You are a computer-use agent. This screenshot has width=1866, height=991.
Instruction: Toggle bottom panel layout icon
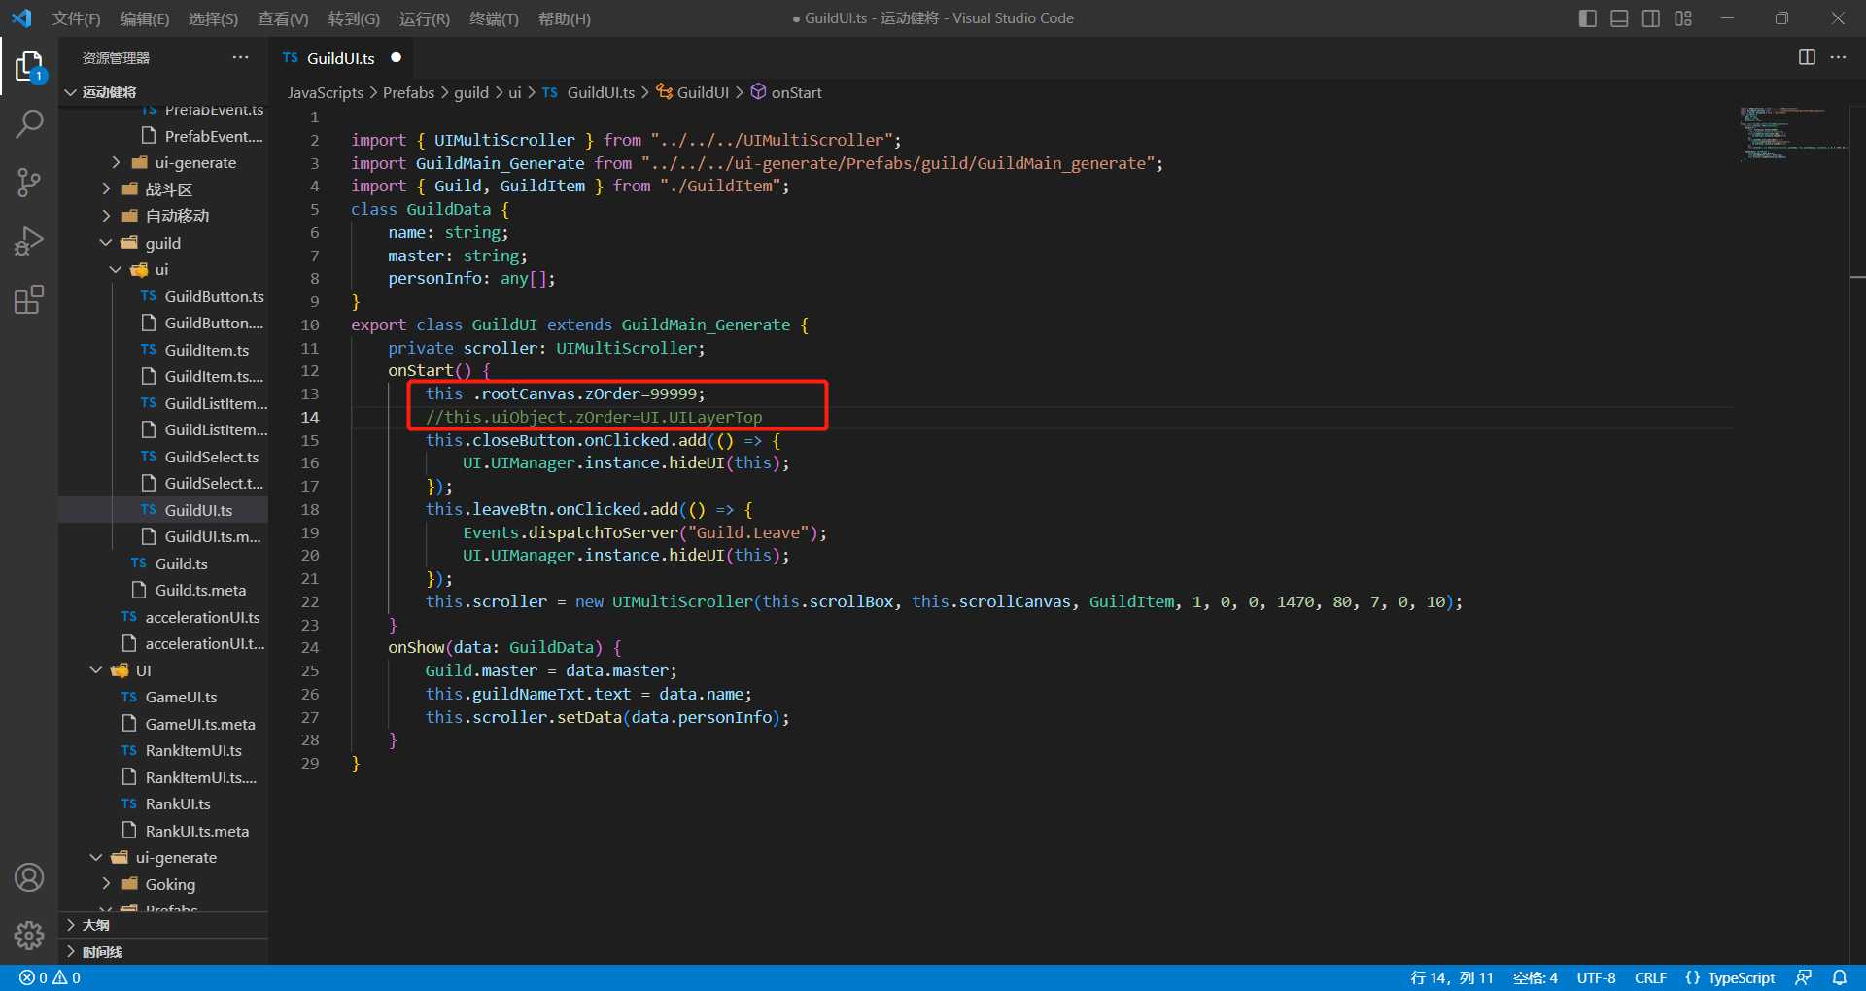(x=1619, y=18)
